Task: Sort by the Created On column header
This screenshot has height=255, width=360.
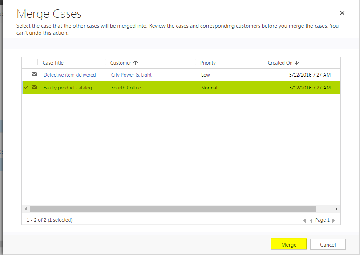Action: (283, 63)
